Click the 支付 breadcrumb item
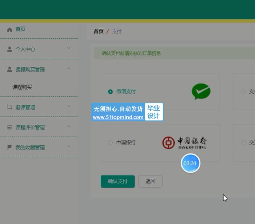The width and height of the screenshot is (255, 224). coord(116,31)
